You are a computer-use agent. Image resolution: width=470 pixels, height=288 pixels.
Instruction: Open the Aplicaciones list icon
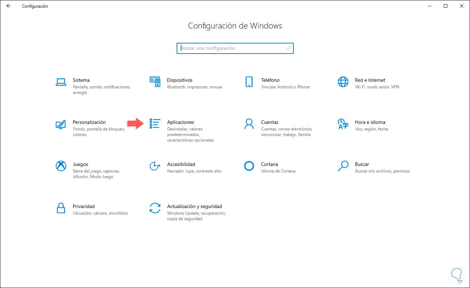(155, 124)
